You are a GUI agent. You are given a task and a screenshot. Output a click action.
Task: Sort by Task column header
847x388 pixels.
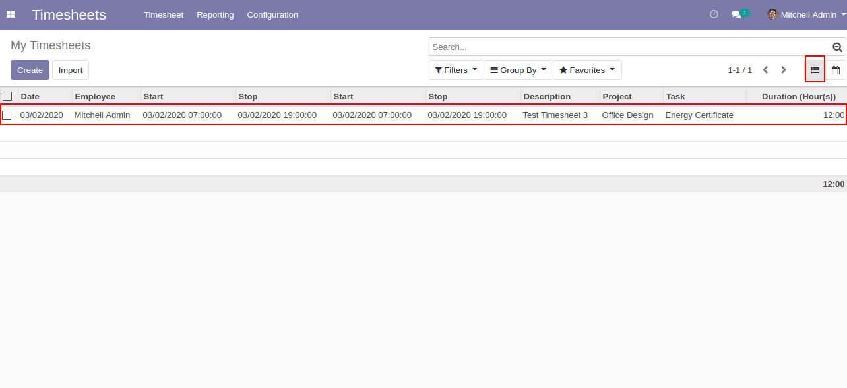pos(705,96)
